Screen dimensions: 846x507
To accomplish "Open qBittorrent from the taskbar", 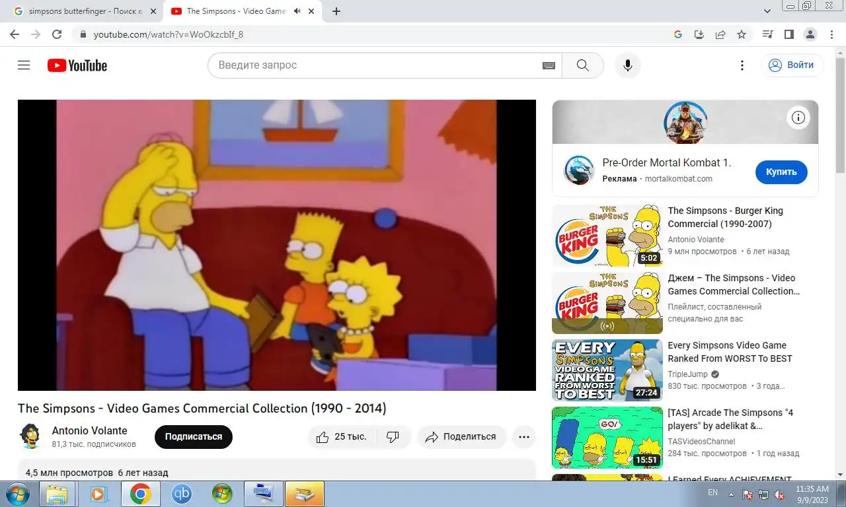I will click(x=182, y=494).
